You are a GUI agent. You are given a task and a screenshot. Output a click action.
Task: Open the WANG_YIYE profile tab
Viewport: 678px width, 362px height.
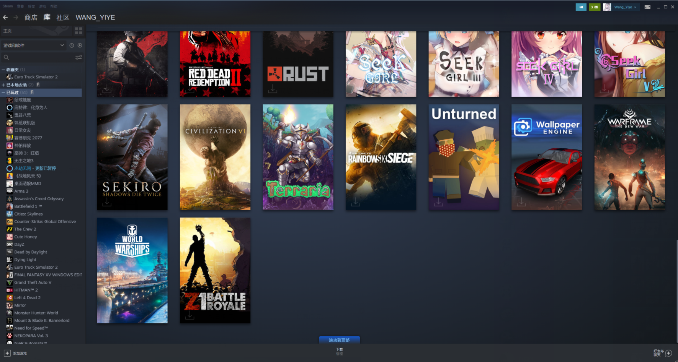tap(95, 18)
